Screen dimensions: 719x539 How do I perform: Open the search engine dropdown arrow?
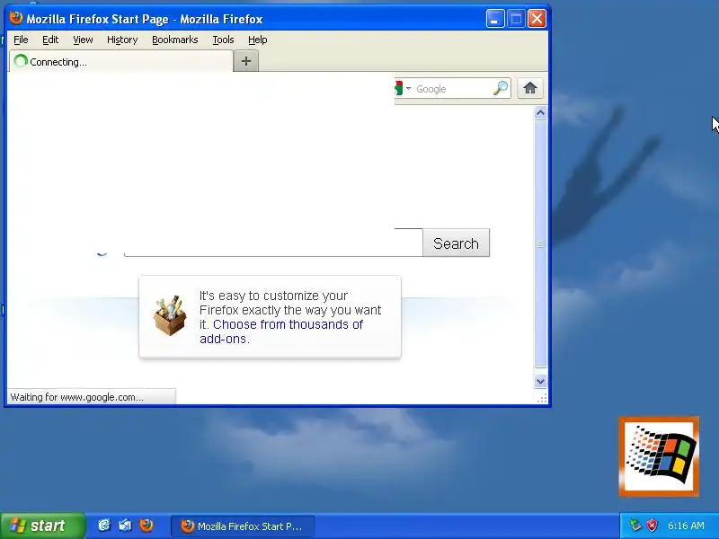[408, 88]
